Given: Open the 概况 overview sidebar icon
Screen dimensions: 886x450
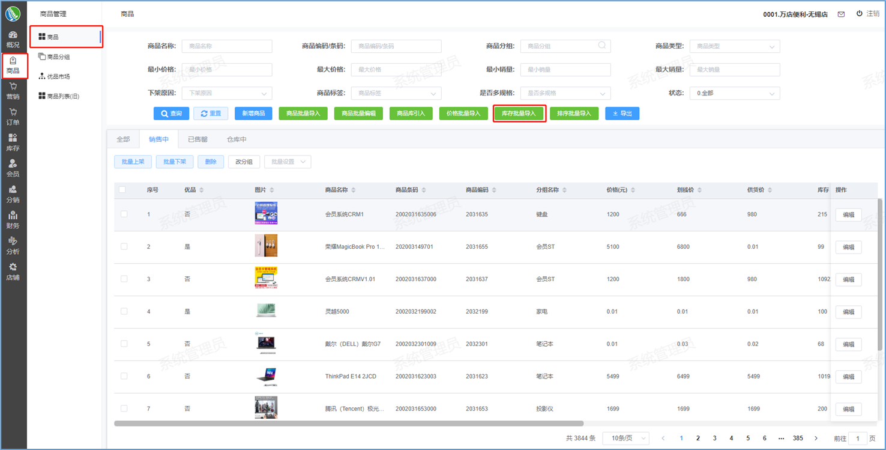Looking at the screenshot, I should pos(13,39).
